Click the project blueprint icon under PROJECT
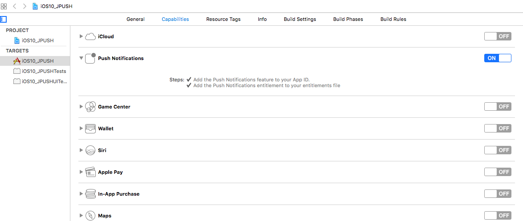The image size is (523, 221). [x=17, y=40]
